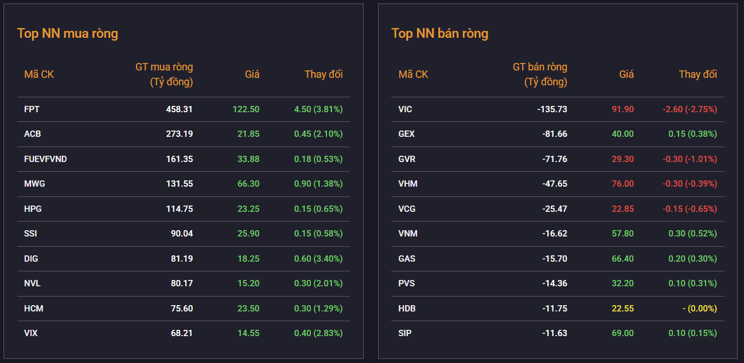
Task: Click 'Giá' header in net buying table
Action: [252, 74]
